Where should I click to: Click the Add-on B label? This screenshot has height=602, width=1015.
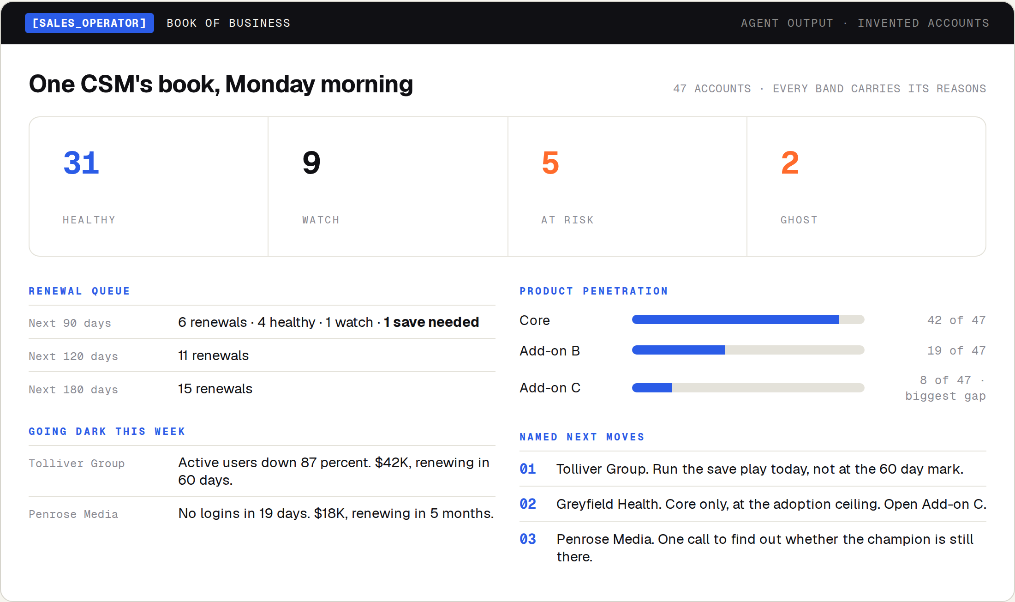click(x=549, y=351)
